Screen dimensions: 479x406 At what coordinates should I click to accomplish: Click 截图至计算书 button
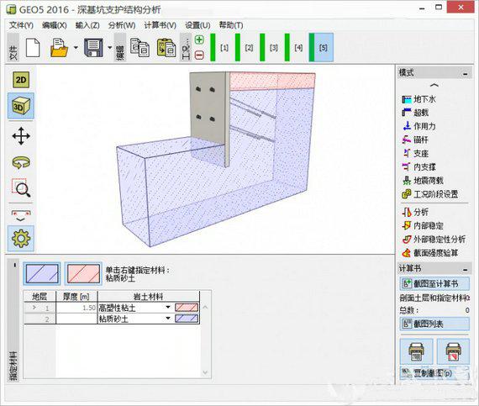tap(434, 284)
